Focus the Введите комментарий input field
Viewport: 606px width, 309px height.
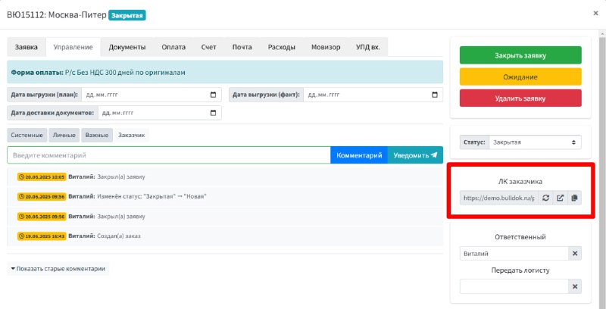point(168,155)
